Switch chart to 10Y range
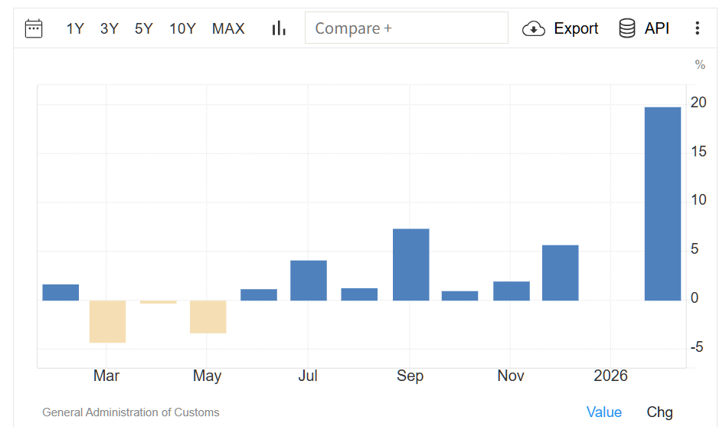Viewport: 726px width, 427px height. 183,28
